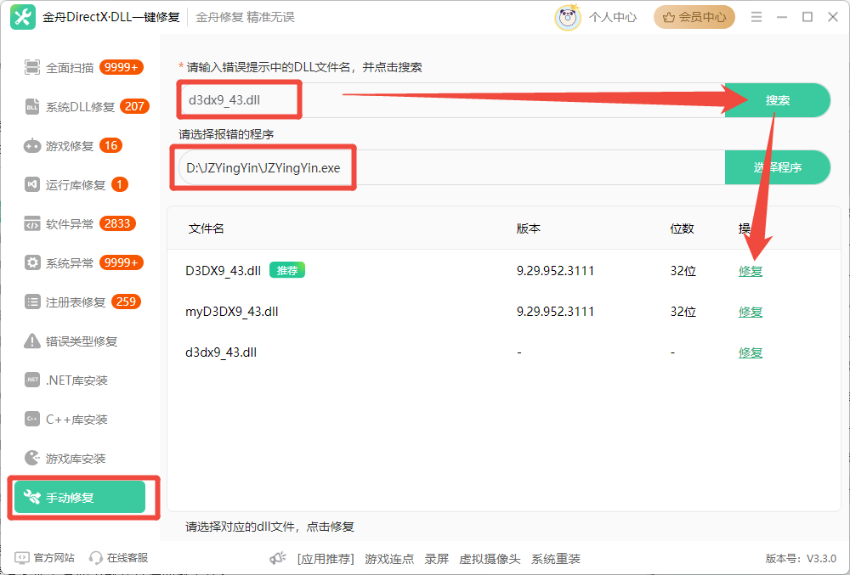Select the D3DX9_43.dll file name in first row

223,271
